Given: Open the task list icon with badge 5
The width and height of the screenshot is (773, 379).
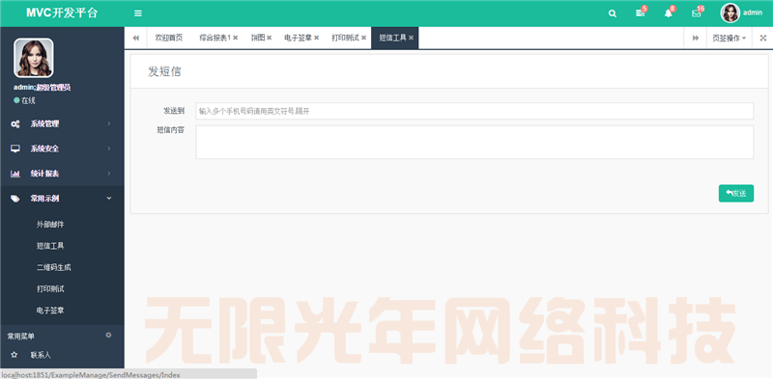Looking at the screenshot, I should 641,14.
